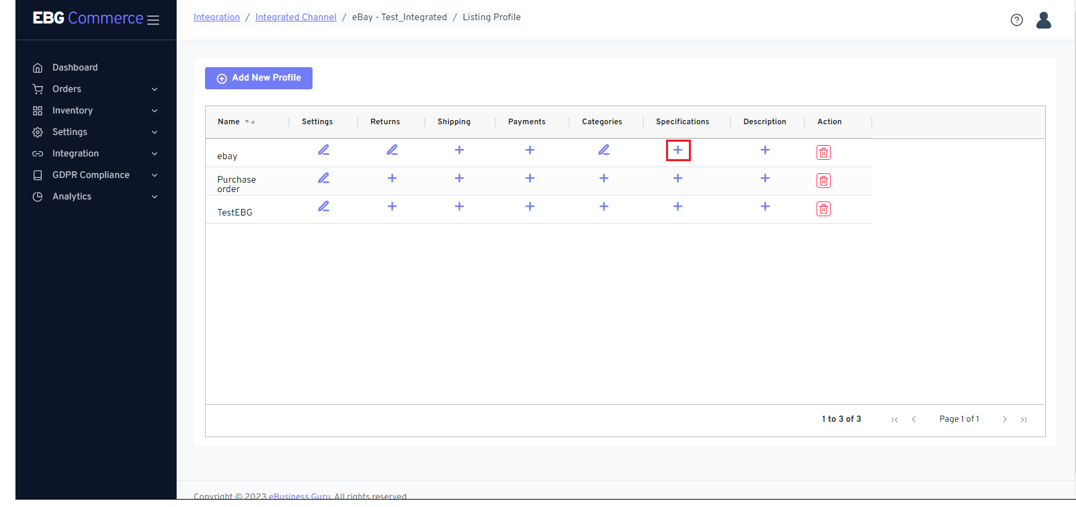Screen dimensions: 1076x507
Task: Edit Settings for the ebay profile
Action: pyautogui.click(x=323, y=150)
